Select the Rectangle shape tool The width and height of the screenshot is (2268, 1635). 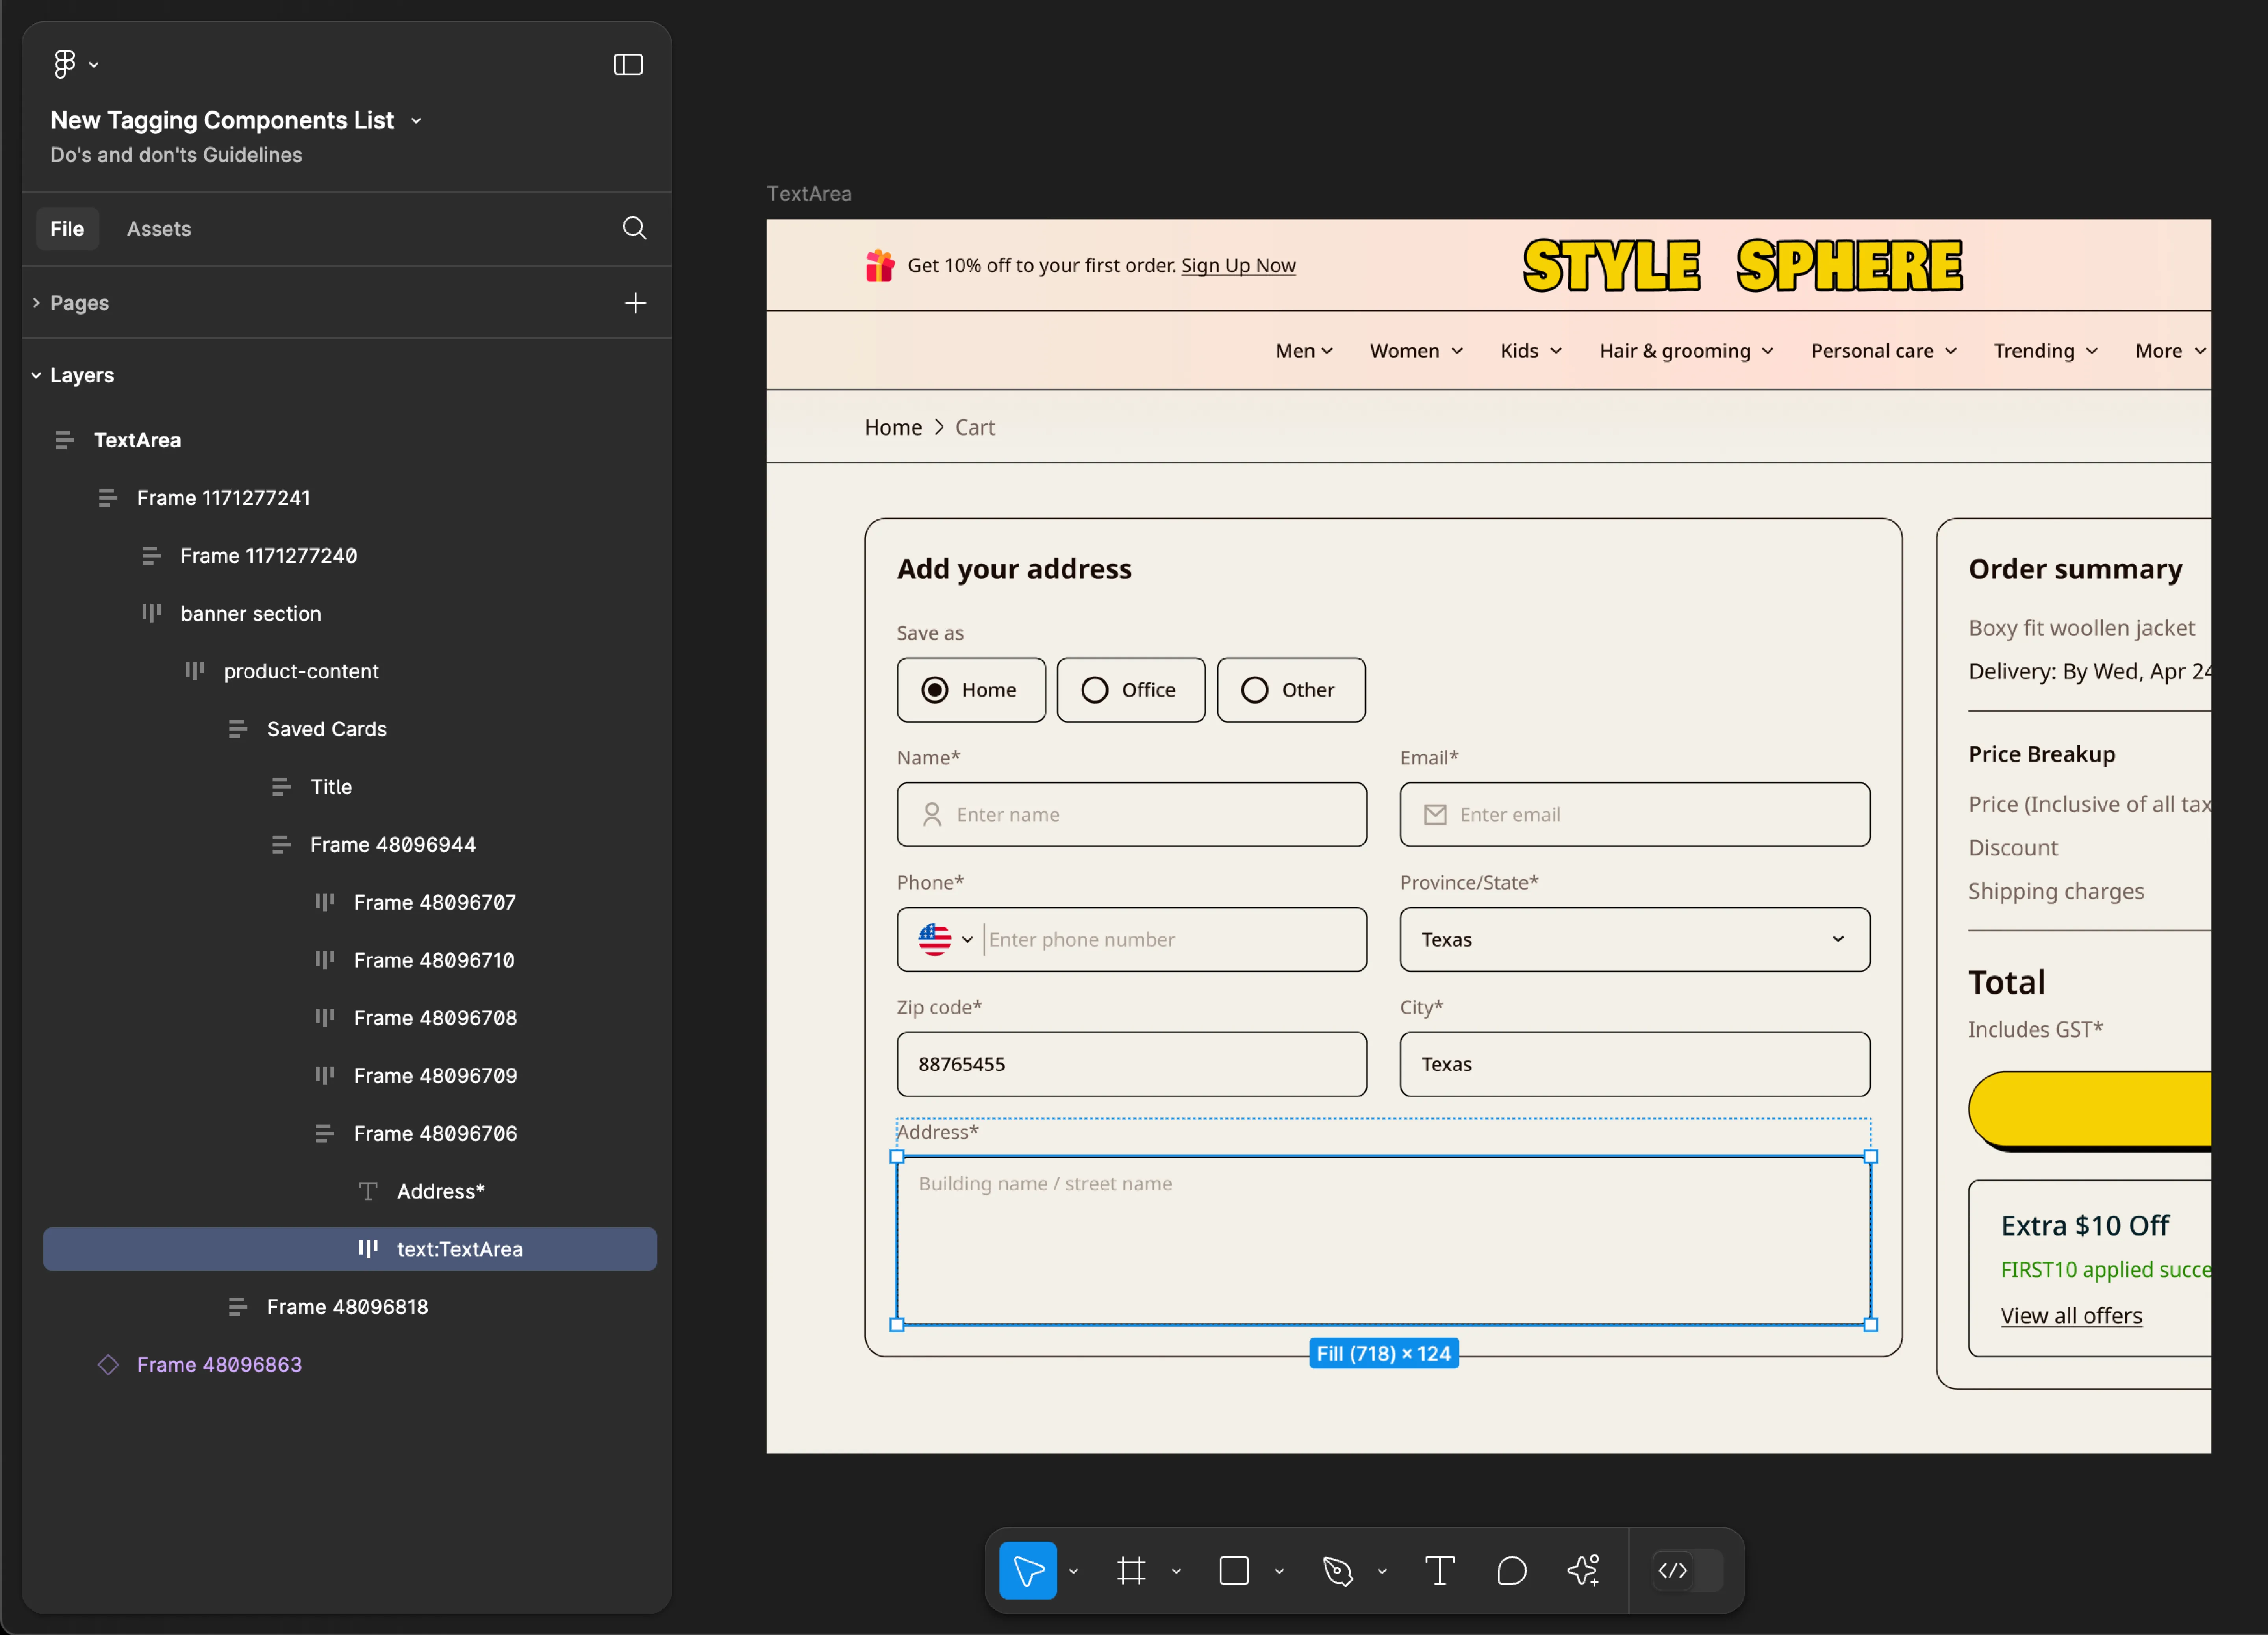(x=1234, y=1571)
